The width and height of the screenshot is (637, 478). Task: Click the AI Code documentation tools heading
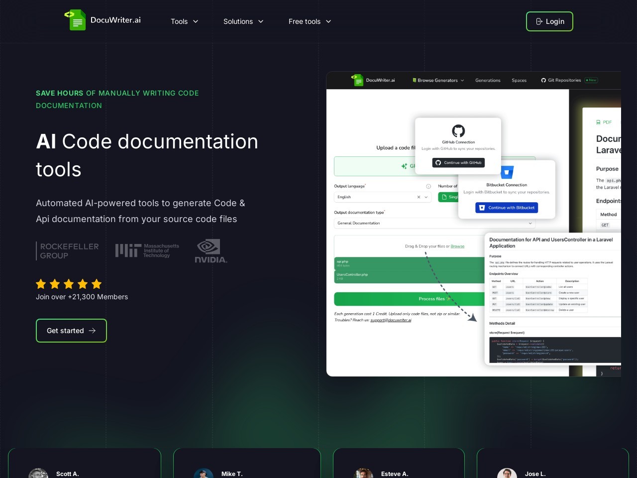point(147,155)
